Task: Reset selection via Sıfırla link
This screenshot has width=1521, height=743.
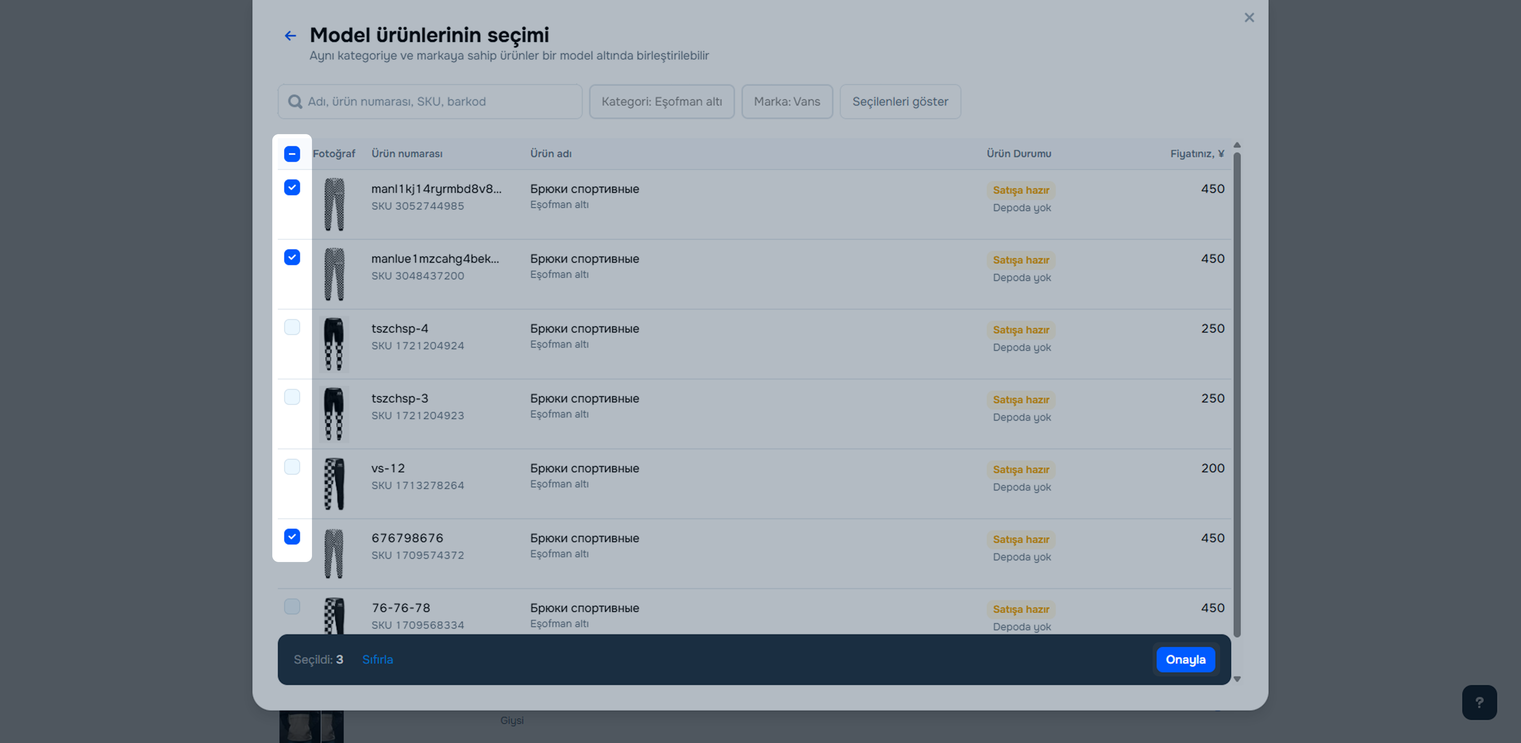Action: coord(377,659)
